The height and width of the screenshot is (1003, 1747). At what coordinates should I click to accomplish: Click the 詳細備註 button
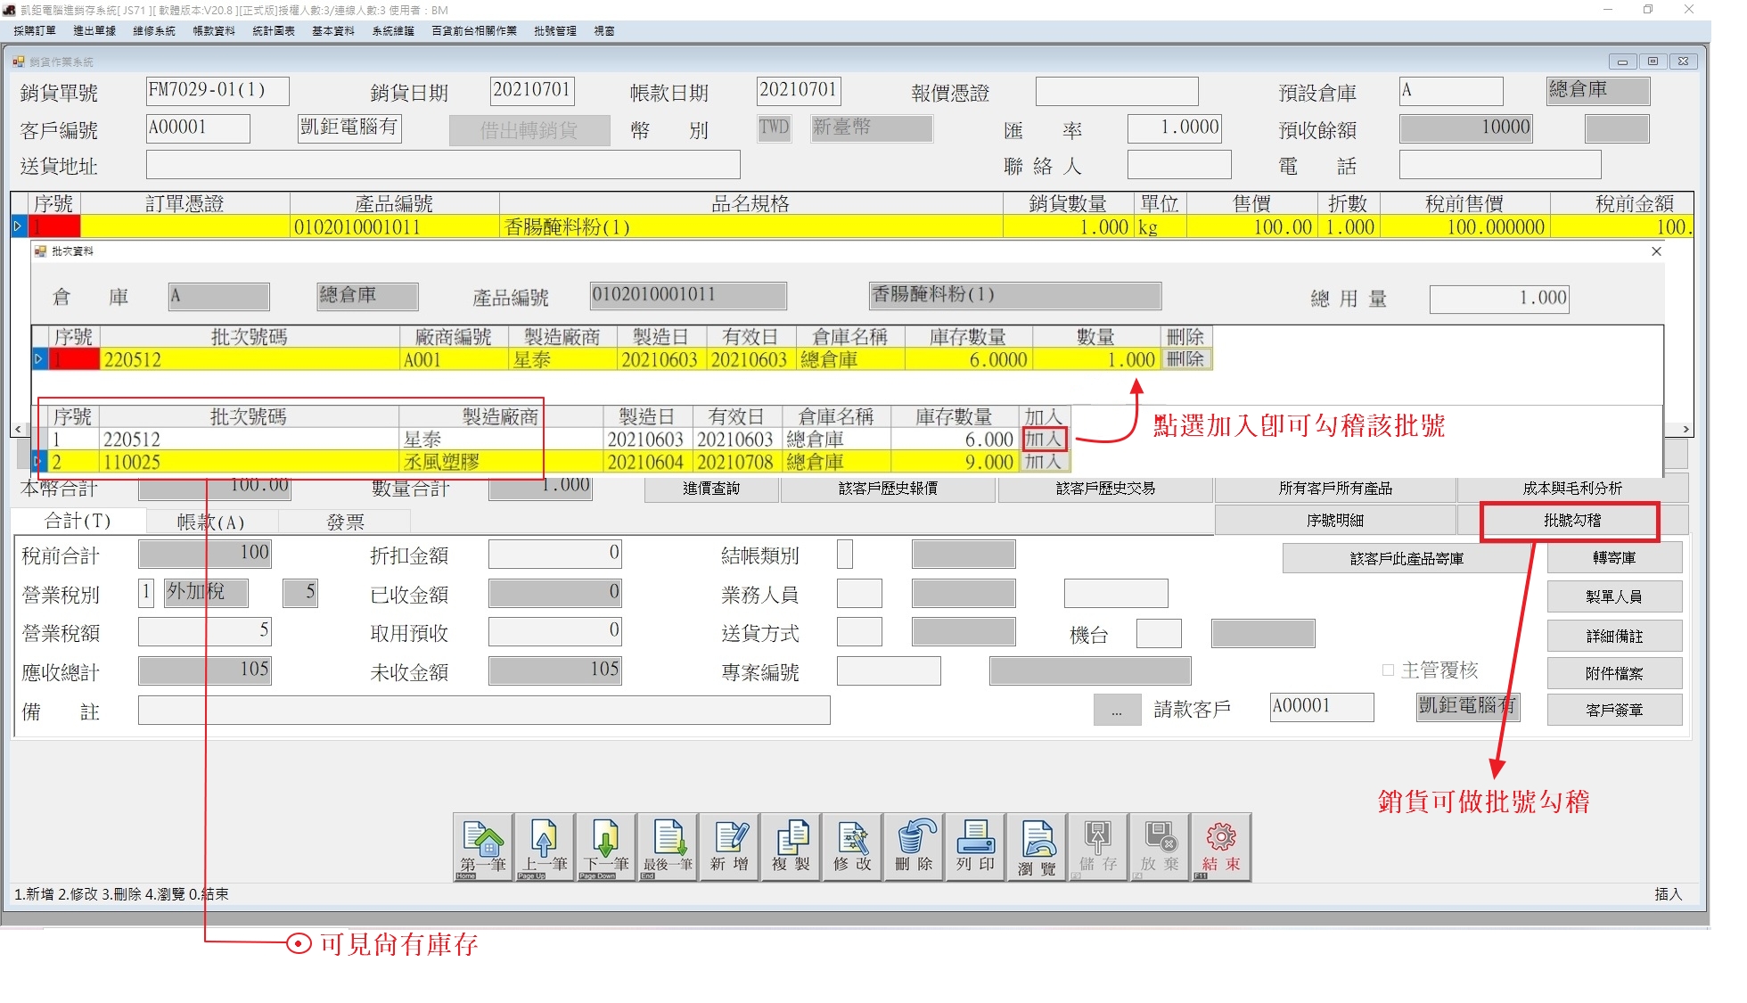tap(1614, 636)
